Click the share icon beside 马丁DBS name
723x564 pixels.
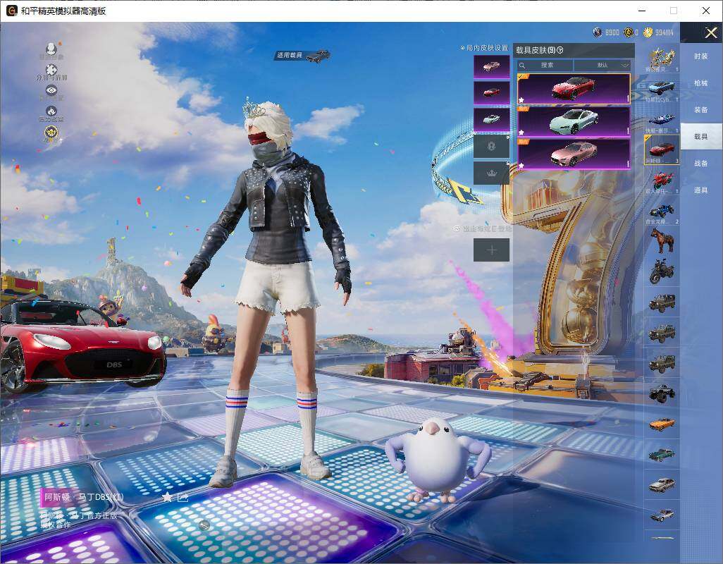pyautogui.click(x=183, y=497)
